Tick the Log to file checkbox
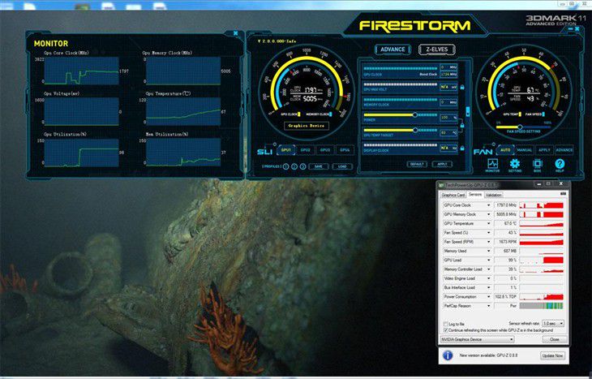This screenshot has width=592, height=379. [446, 324]
